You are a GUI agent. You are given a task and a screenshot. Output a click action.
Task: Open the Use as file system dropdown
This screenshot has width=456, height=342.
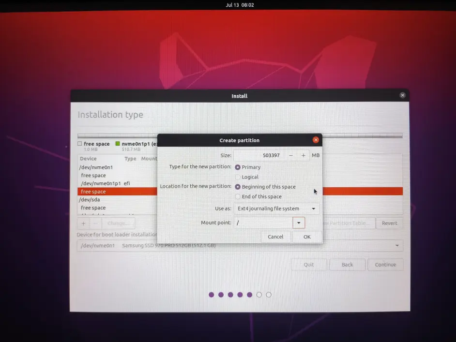pos(276,208)
